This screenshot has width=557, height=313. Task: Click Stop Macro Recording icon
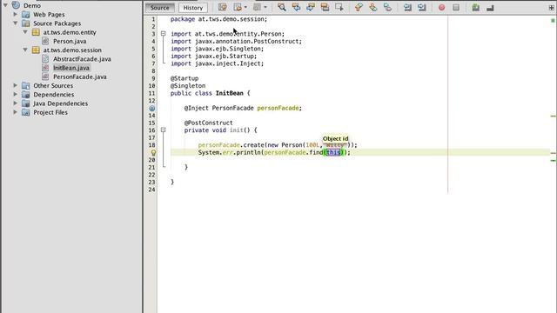[456, 7]
